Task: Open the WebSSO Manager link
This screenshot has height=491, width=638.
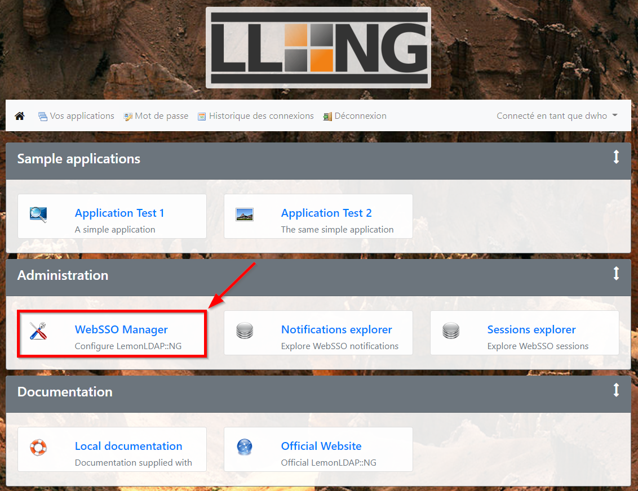Action: pyautogui.click(x=121, y=329)
